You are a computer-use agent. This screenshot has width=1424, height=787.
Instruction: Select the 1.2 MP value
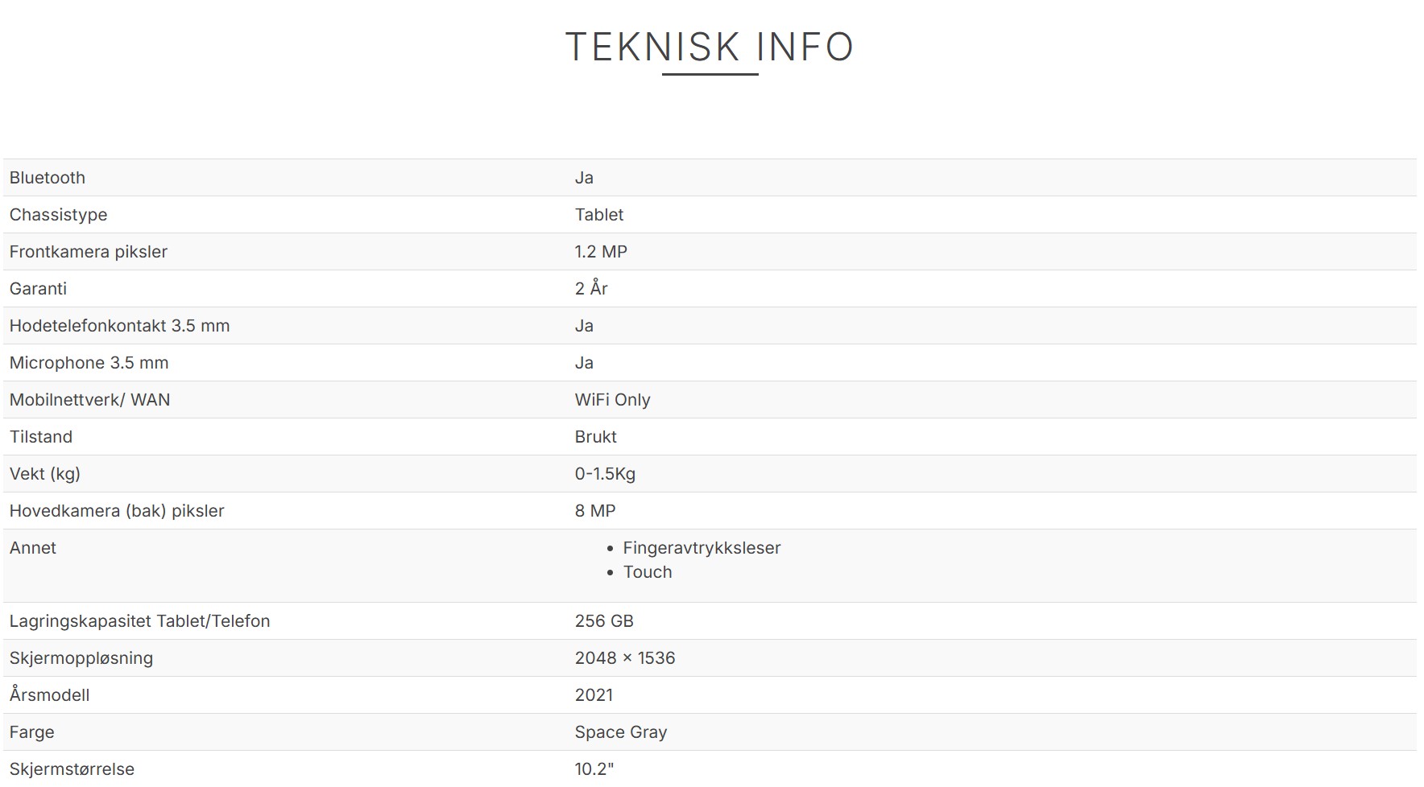[x=601, y=252]
